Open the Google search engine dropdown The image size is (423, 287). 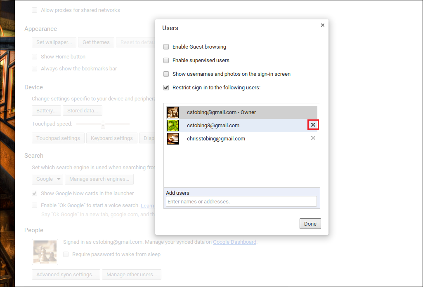tap(47, 179)
